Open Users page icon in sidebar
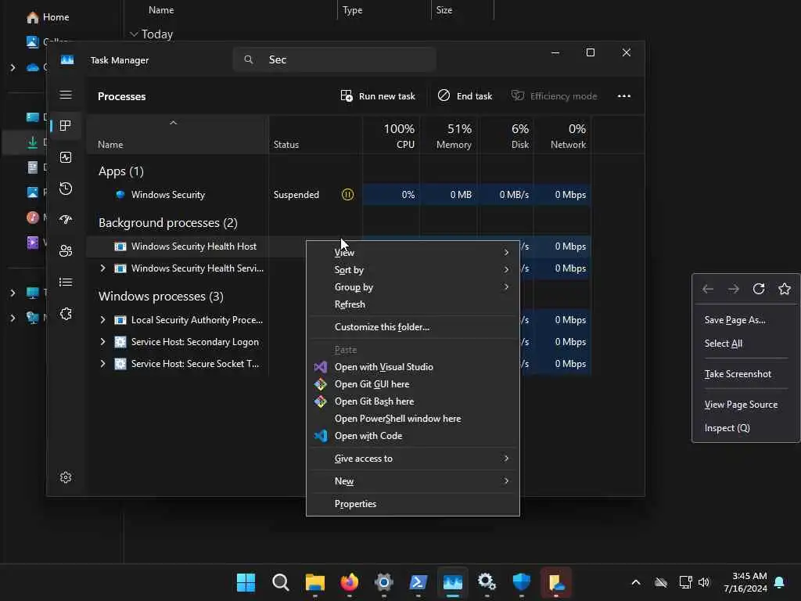 click(x=66, y=251)
